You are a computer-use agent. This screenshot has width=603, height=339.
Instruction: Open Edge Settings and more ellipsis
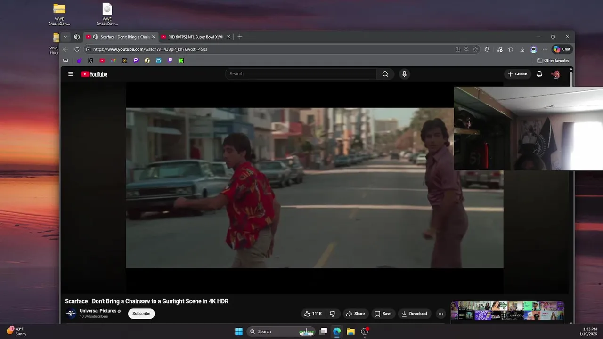(545, 49)
